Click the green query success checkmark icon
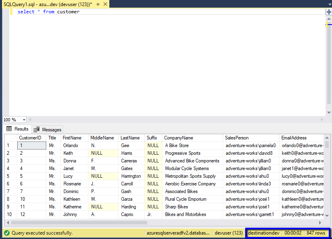 [6, 233]
